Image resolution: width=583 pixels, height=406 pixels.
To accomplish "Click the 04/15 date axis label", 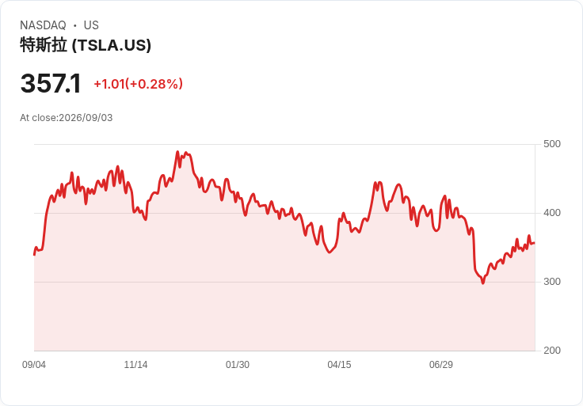I will point(339,365).
